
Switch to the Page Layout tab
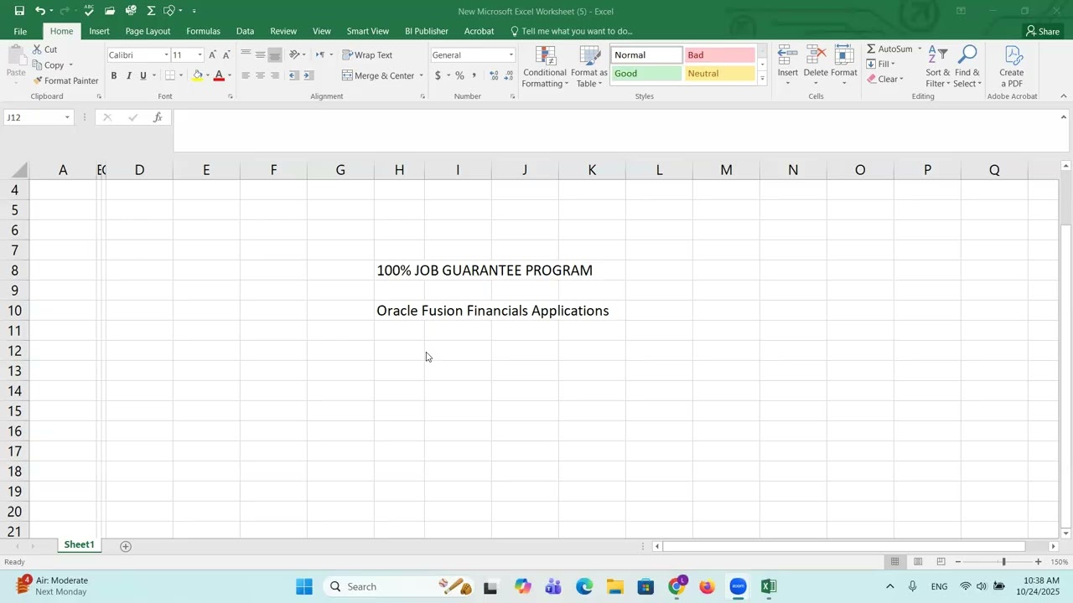148,31
